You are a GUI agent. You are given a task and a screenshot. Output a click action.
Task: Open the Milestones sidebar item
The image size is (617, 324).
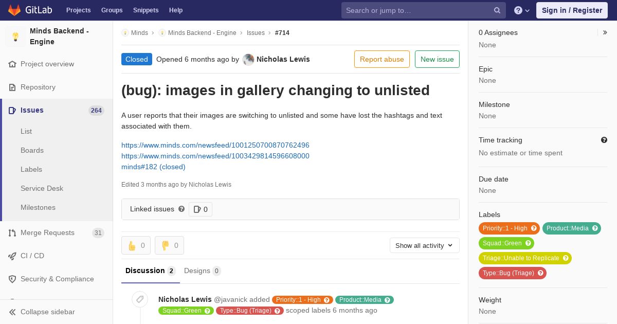(38, 208)
